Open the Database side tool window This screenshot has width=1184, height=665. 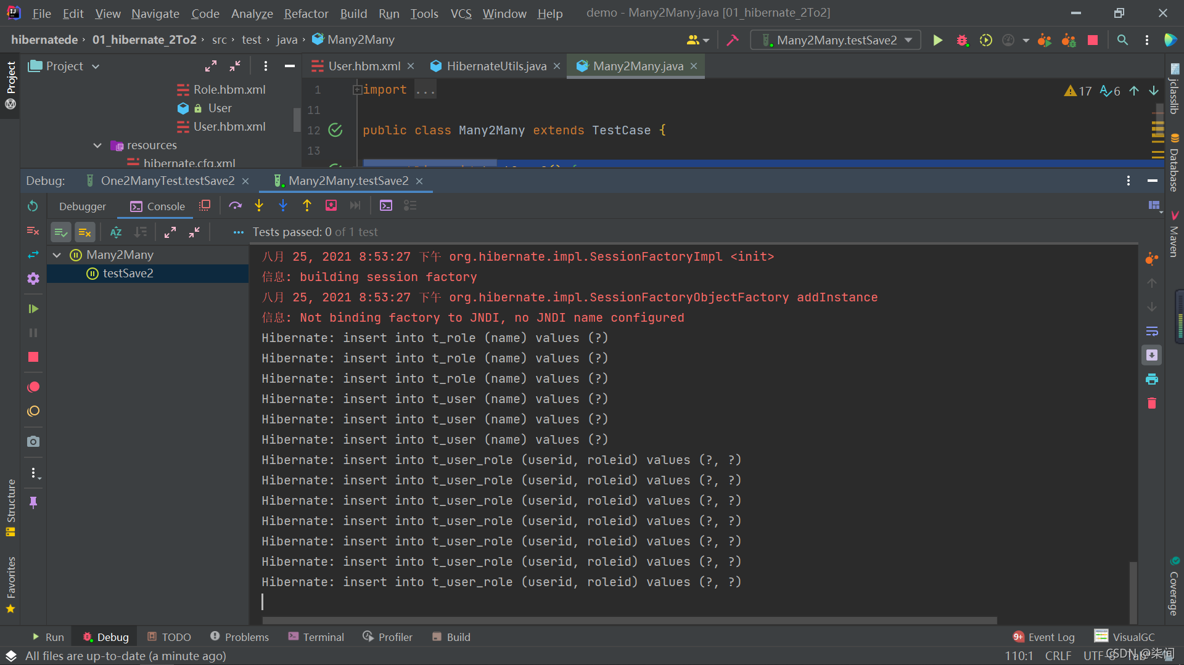tap(1174, 163)
